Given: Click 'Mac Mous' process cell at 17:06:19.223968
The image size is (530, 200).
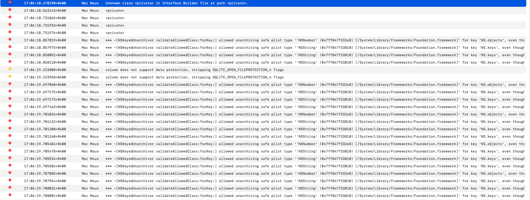Looking at the screenshot, I should (90, 77).
